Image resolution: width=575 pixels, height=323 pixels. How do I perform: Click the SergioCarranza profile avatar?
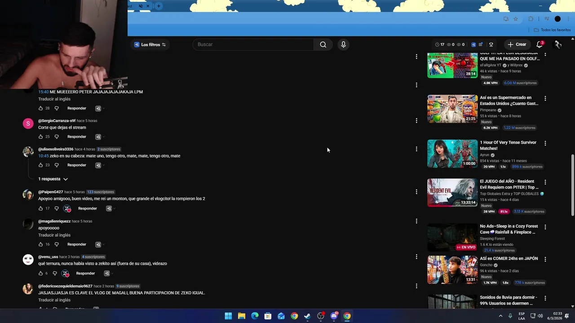[28, 123]
